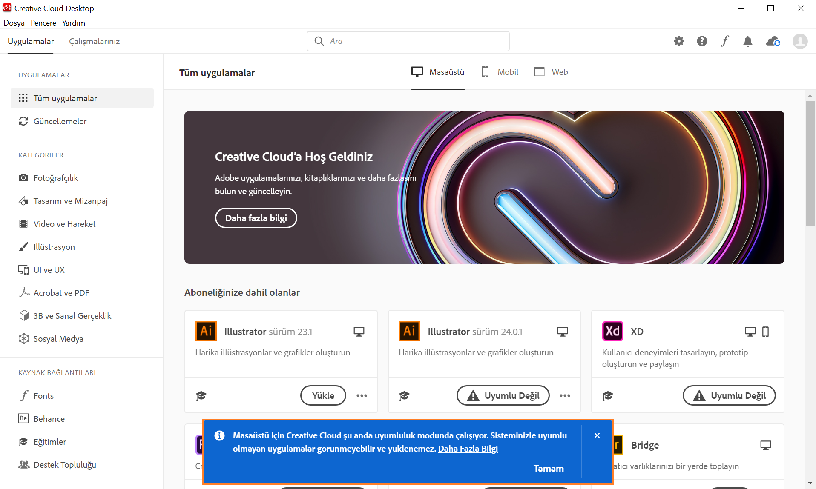Click inside the Ara search field
The width and height of the screenshot is (816, 489).
408,41
